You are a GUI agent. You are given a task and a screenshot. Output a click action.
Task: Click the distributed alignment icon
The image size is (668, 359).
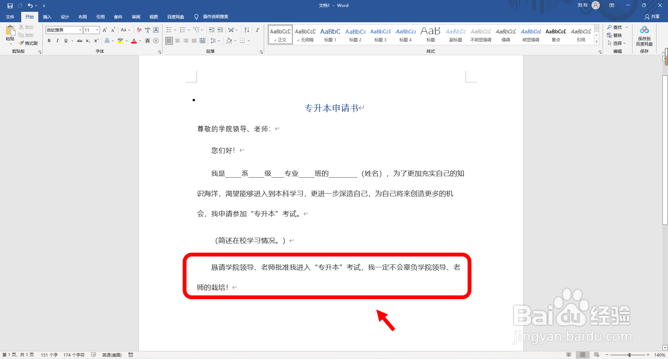pos(202,41)
